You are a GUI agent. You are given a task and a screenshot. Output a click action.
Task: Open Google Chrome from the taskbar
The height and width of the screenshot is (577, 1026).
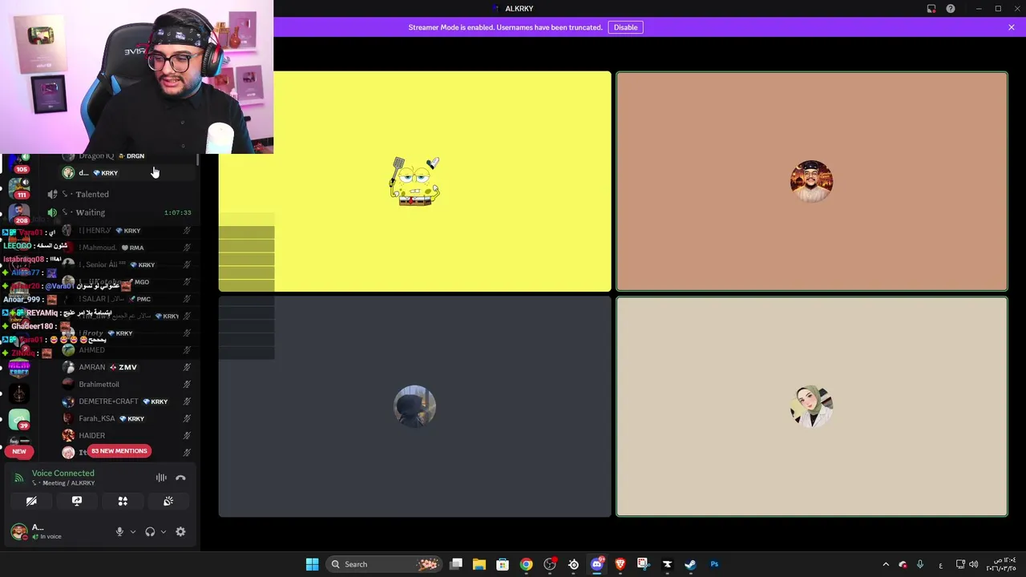click(x=526, y=564)
